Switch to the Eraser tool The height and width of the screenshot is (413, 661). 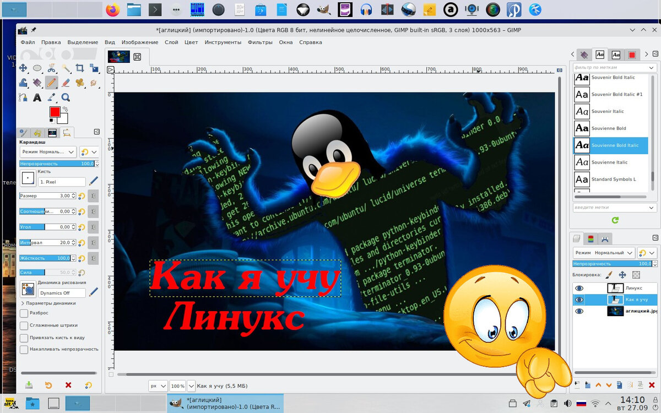66,83
